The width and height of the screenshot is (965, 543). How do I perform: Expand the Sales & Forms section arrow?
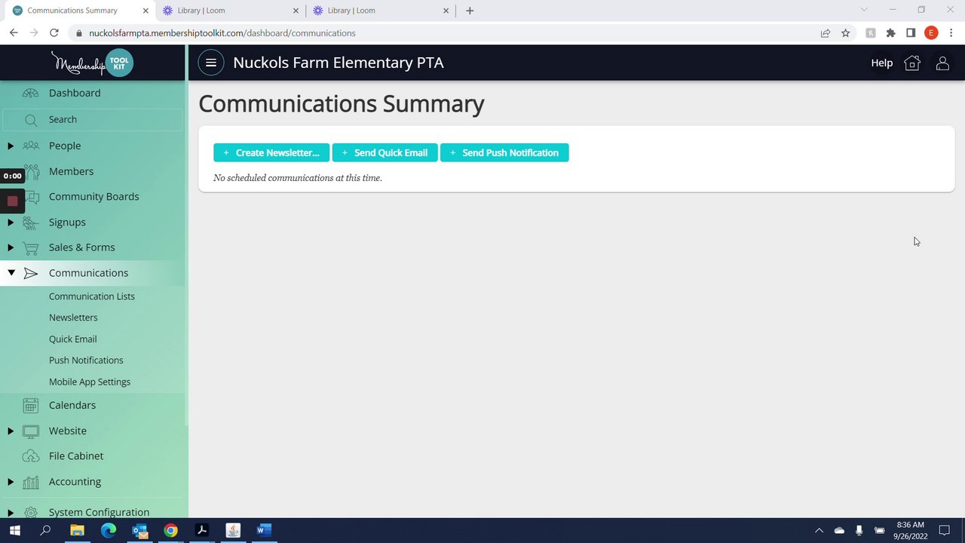click(11, 247)
